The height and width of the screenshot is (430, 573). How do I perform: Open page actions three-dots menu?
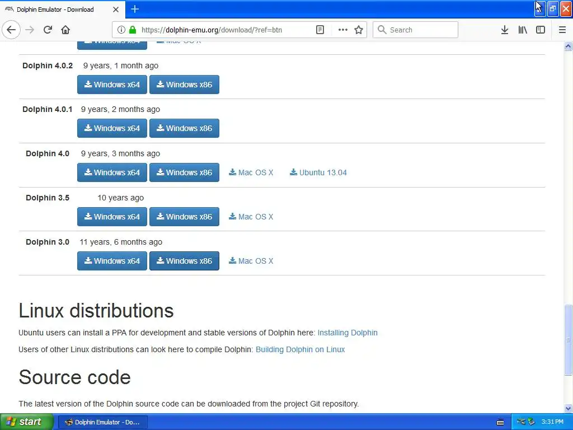(342, 30)
